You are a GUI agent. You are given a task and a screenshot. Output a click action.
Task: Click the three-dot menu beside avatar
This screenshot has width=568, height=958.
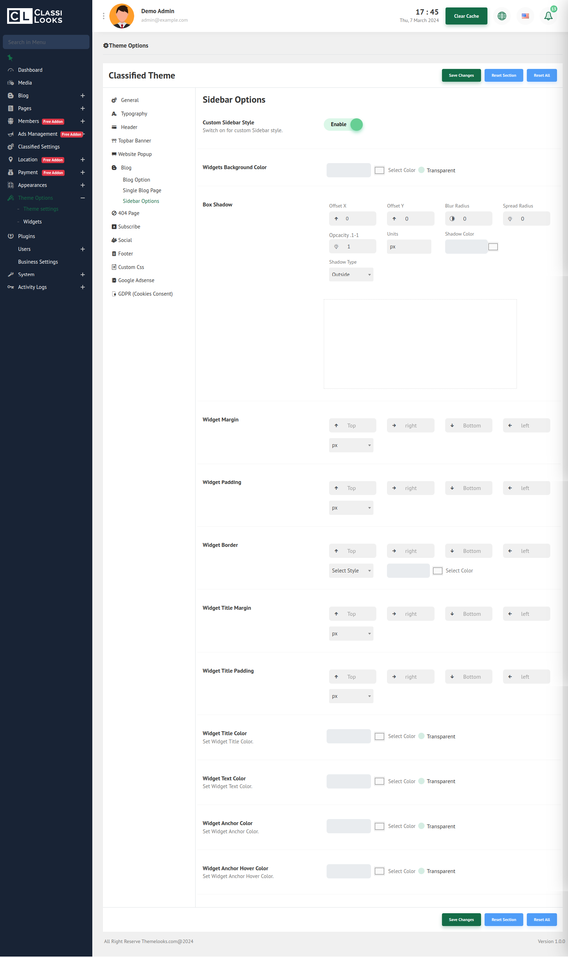[x=103, y=16]
